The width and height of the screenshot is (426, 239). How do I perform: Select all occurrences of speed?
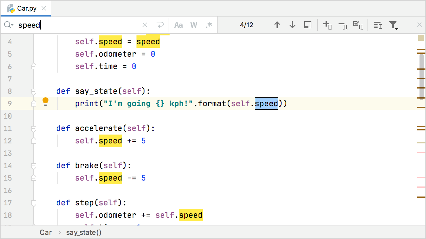[358, 25]
